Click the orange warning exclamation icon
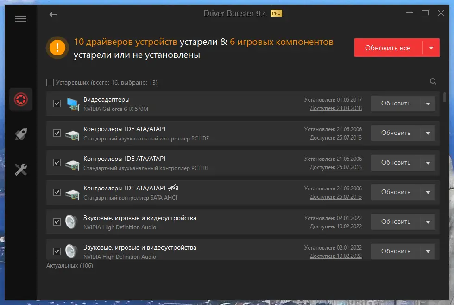Screen dimensions: 454x305 (57, 48)
